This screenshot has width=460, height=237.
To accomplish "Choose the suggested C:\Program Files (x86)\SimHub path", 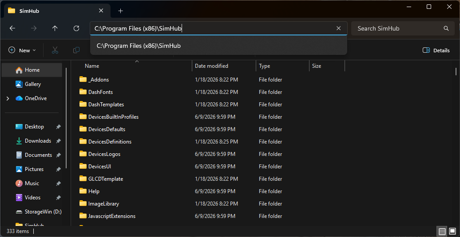I will point(218,46).
